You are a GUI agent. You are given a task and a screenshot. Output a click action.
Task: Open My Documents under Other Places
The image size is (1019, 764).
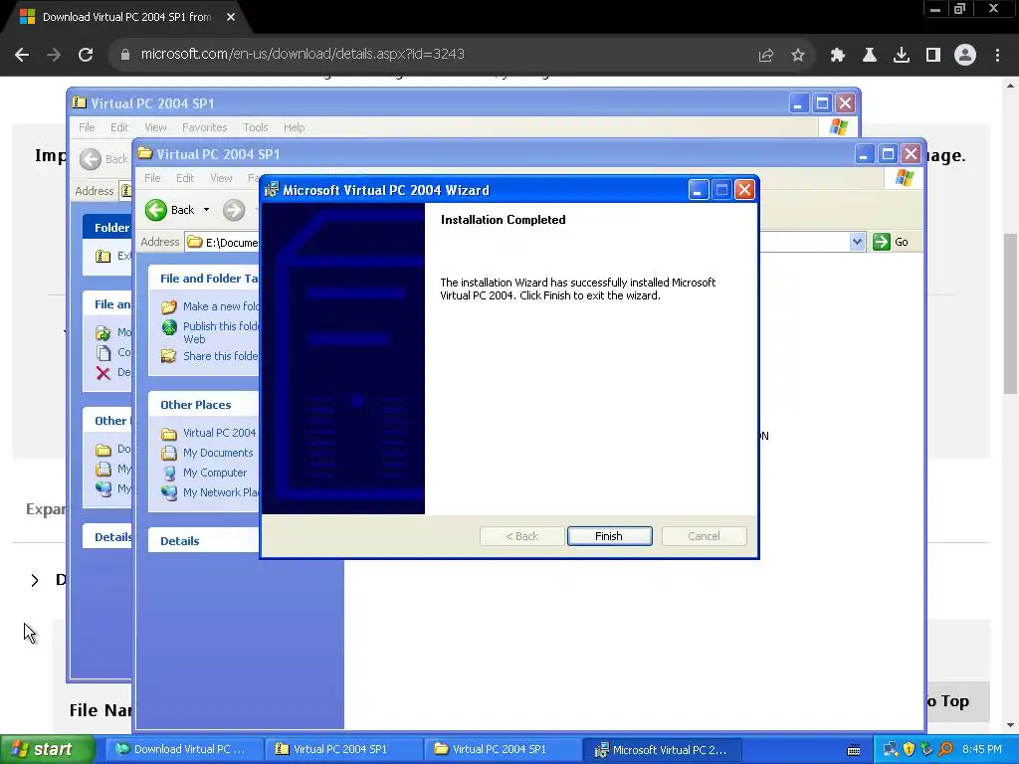218,453
